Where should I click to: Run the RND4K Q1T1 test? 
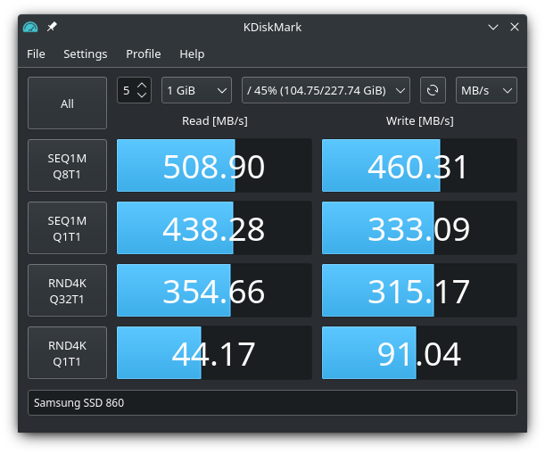[67, 353]
